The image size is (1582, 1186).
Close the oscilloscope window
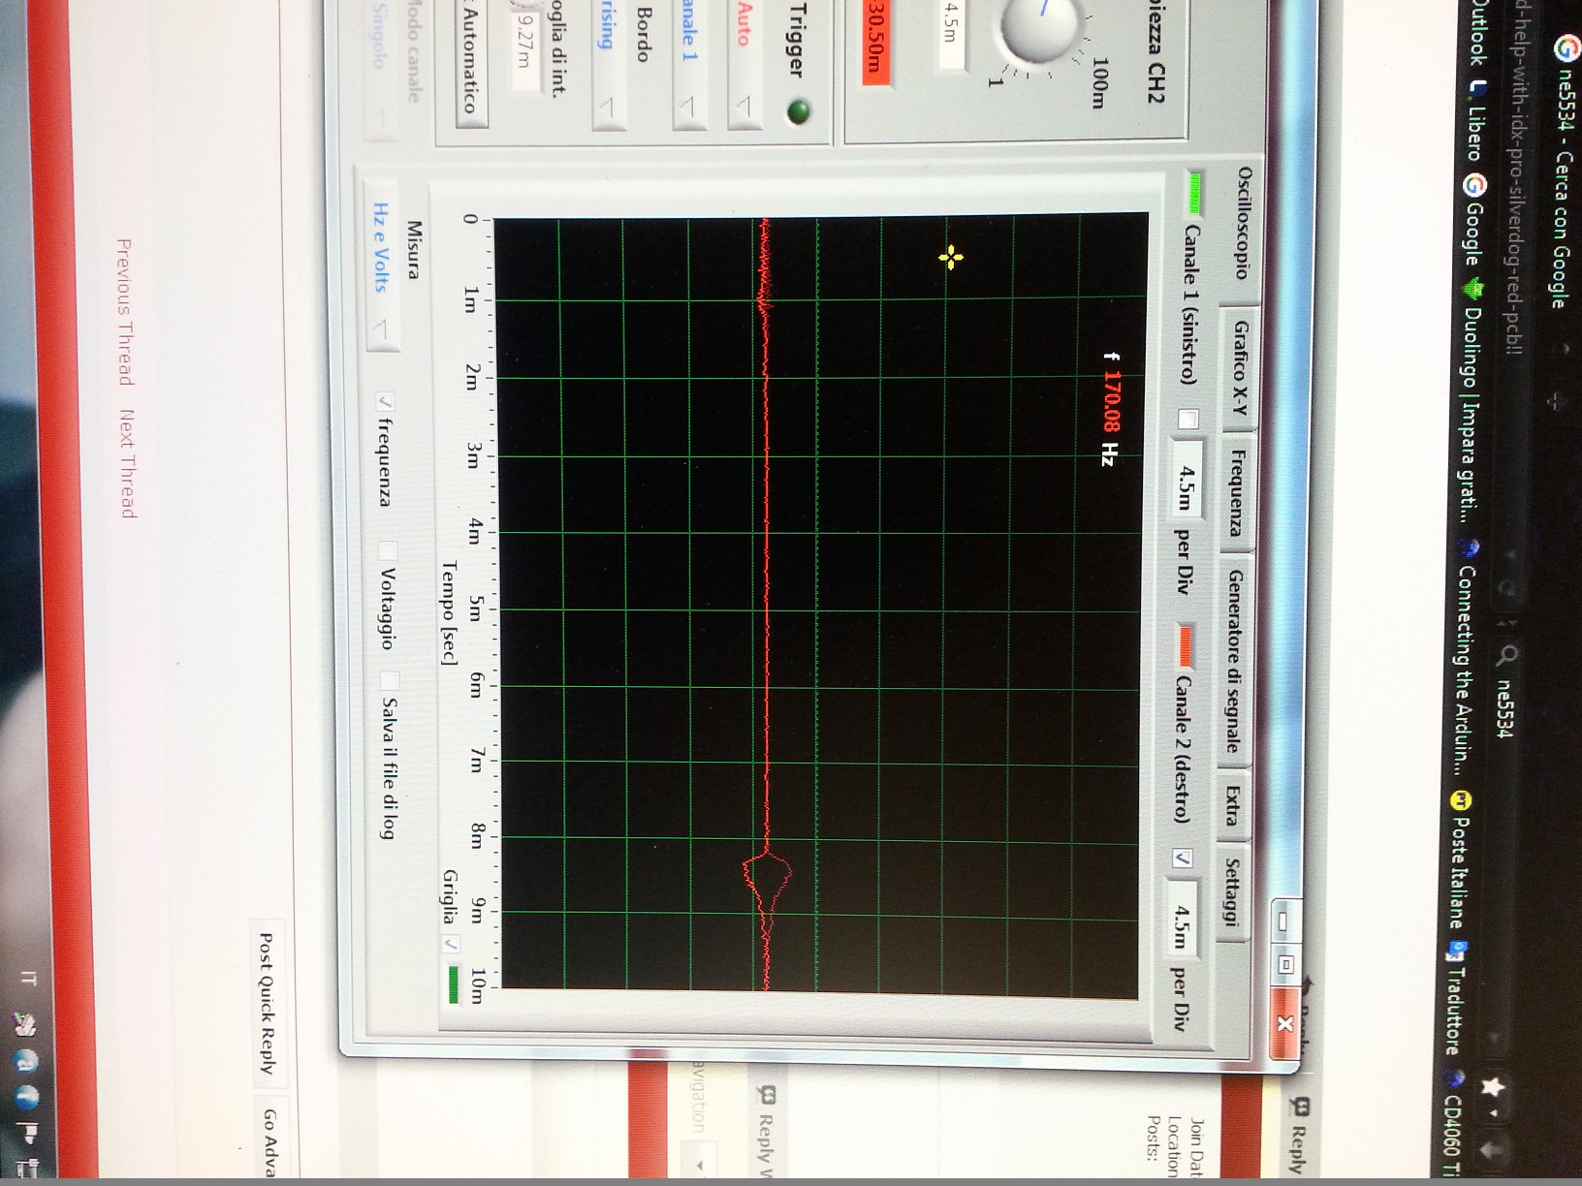coord(1285,1024)
